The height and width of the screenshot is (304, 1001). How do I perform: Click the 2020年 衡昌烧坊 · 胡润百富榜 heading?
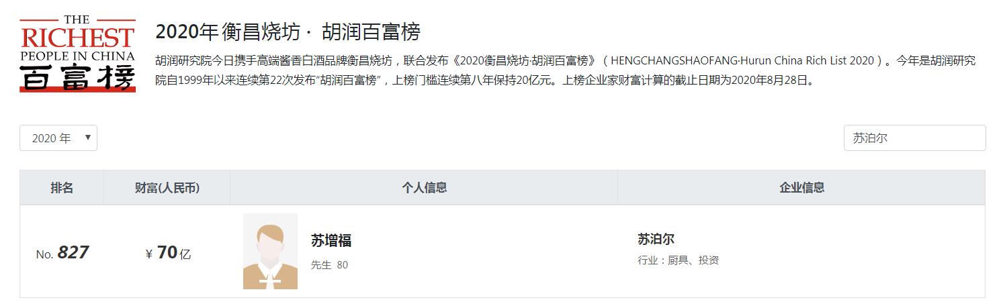point(288,32)
